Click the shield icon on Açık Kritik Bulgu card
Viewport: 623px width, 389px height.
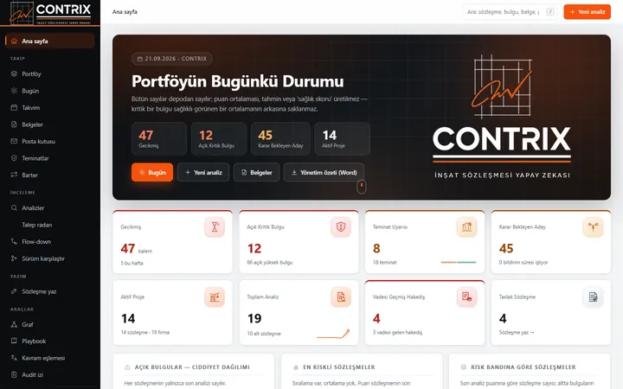click(341, 227)
